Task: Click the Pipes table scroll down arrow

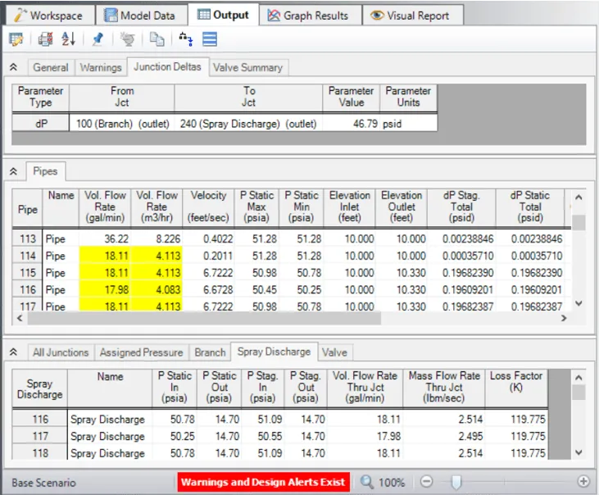Action: pos(579,303)
